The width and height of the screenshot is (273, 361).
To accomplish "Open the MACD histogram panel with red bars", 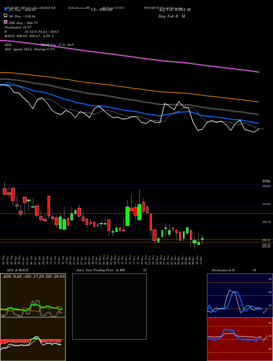I will point(33,339).
